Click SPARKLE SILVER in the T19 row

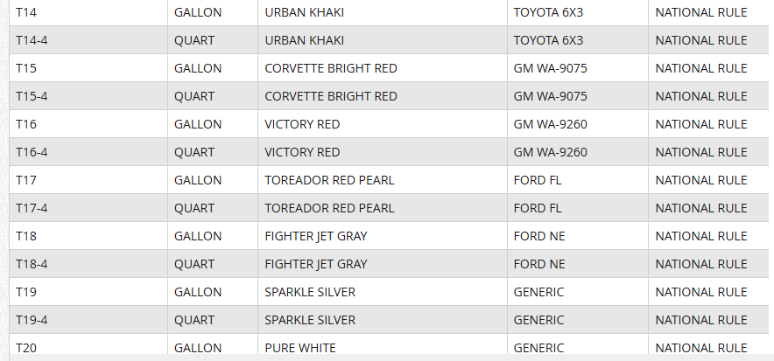point(310,292)
